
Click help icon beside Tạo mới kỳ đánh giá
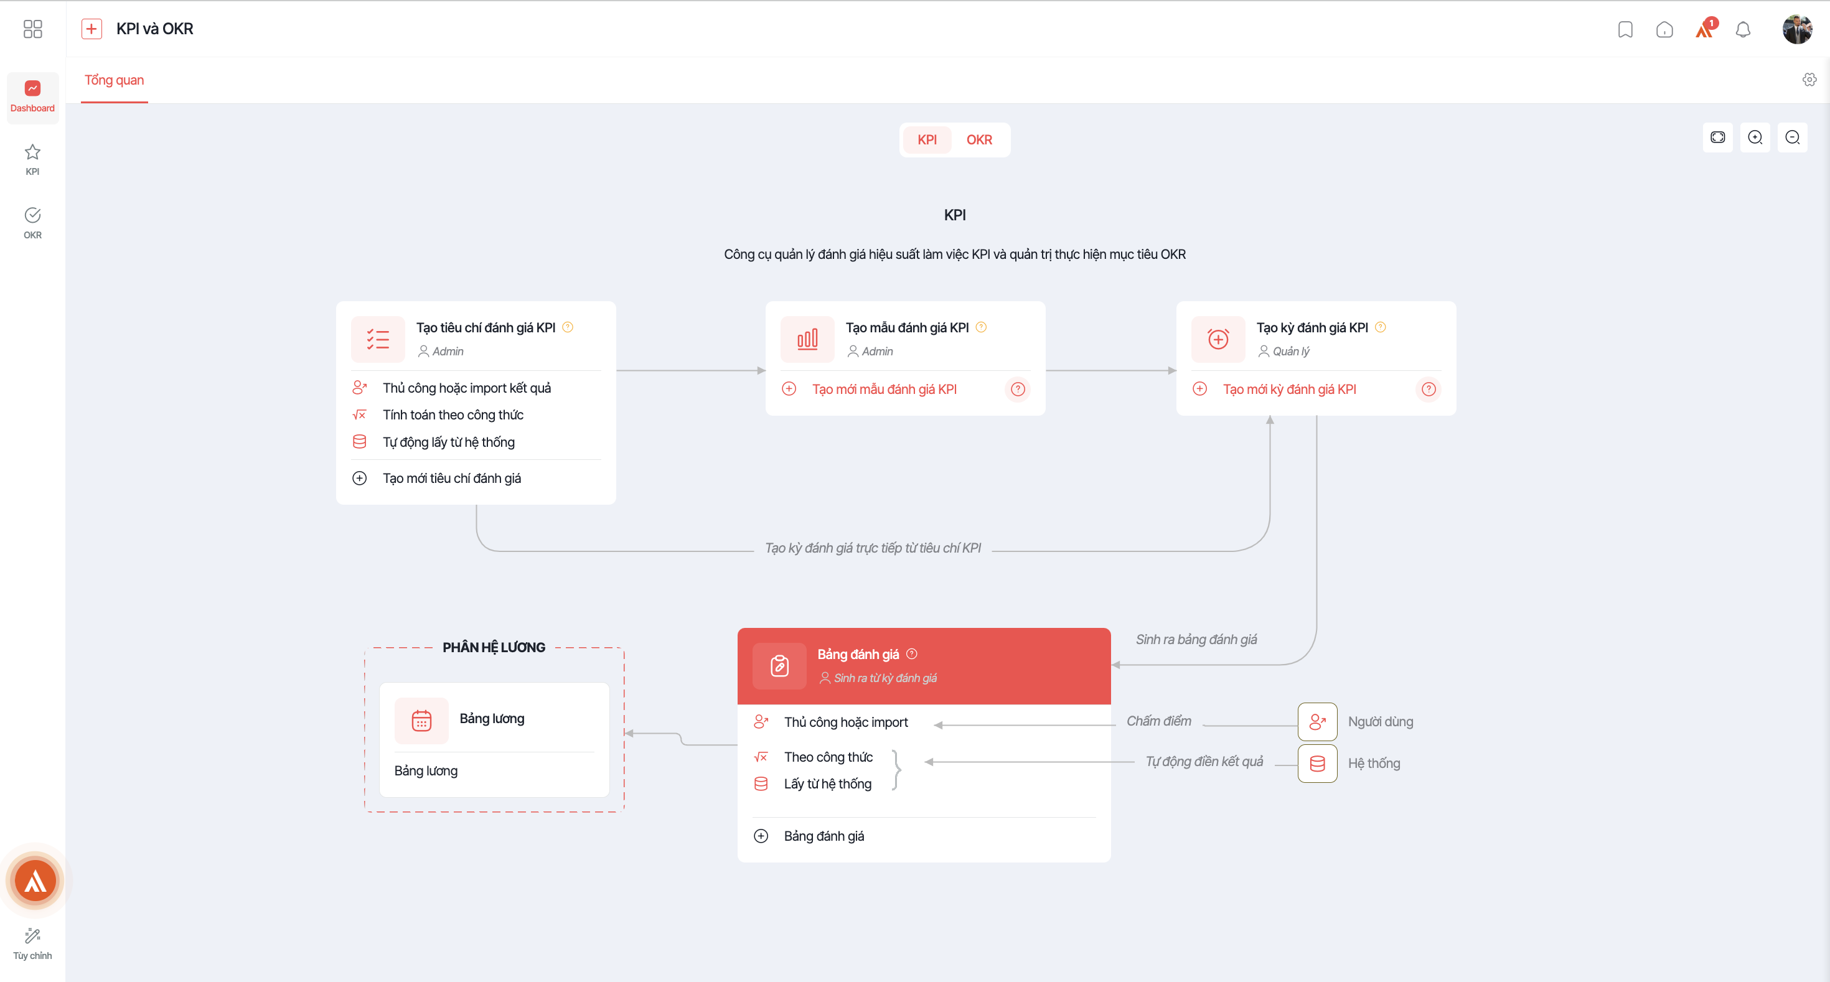1428,389
